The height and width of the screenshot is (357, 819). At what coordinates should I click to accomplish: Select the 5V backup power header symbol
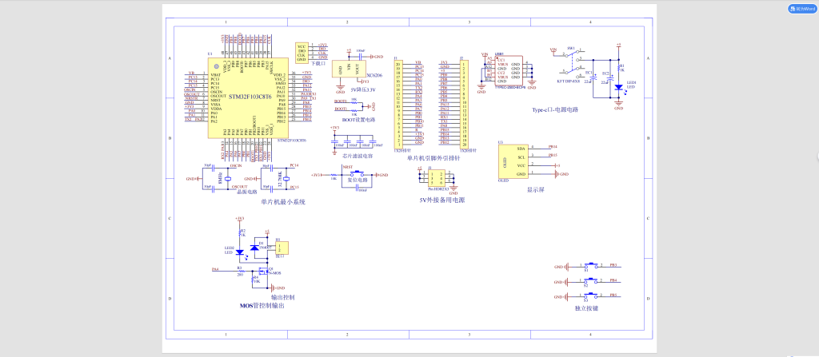pos(436,178)
